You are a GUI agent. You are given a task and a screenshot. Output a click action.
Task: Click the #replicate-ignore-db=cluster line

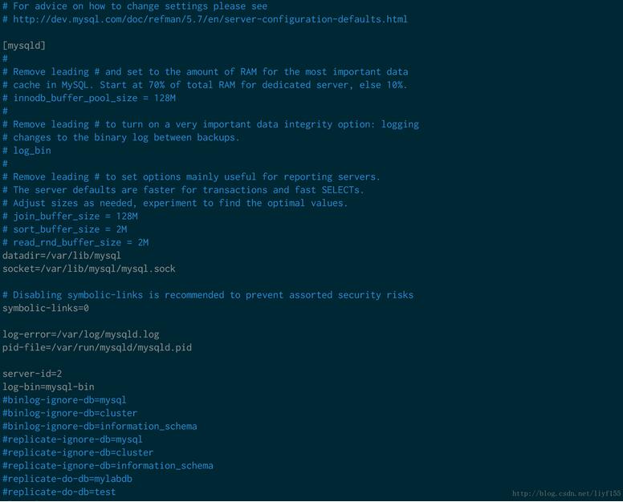point(78,452)
